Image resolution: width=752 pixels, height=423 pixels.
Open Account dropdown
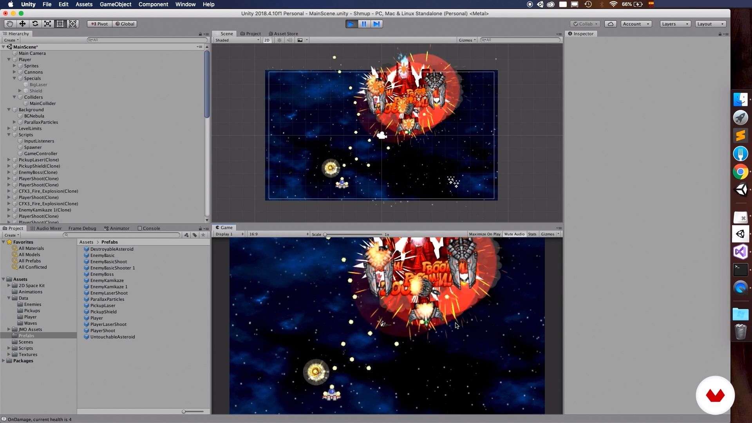[x=636, y=24]
